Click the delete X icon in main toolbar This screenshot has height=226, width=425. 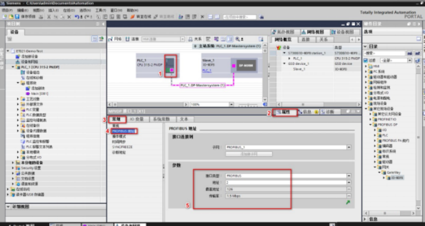pyautogui.click(x=69, y=17)
